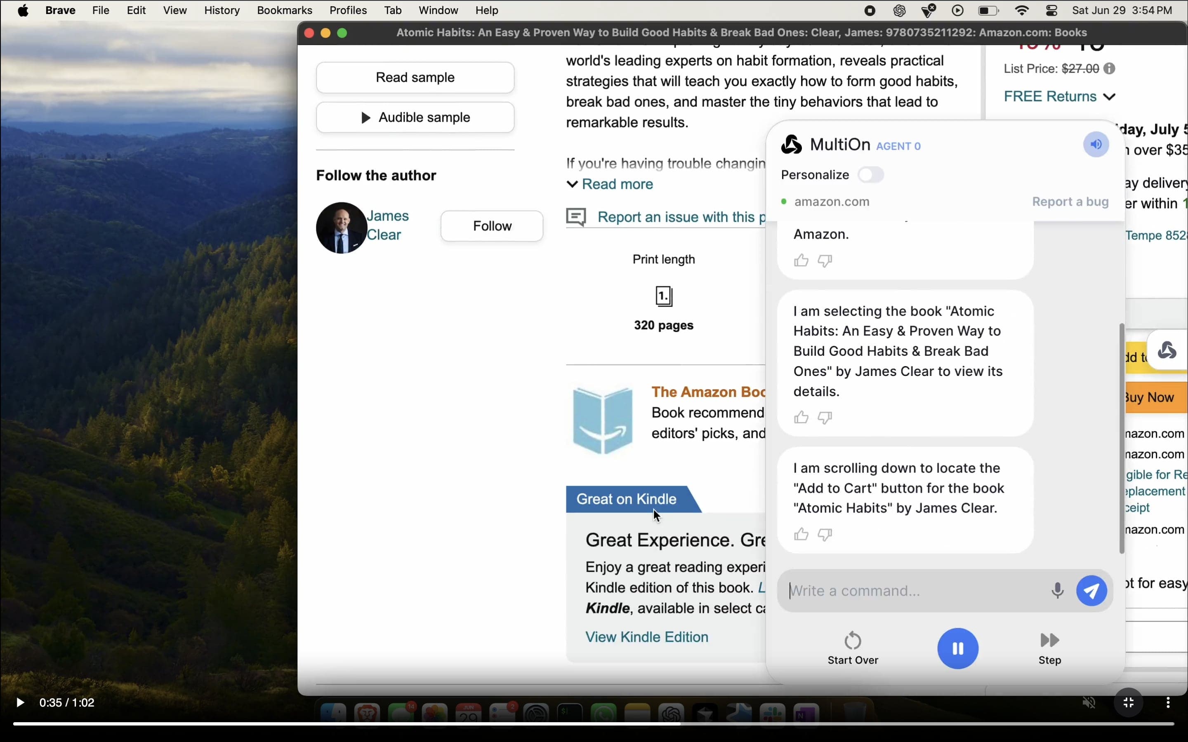Click the microphone icon in command box

(1057, 590)
